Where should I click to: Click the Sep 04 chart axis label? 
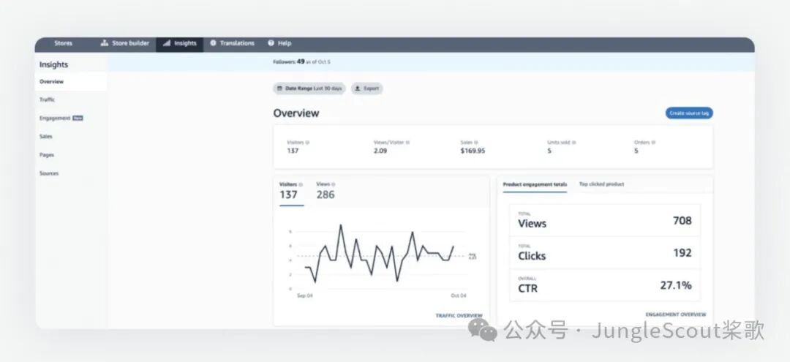pos(305,296)
